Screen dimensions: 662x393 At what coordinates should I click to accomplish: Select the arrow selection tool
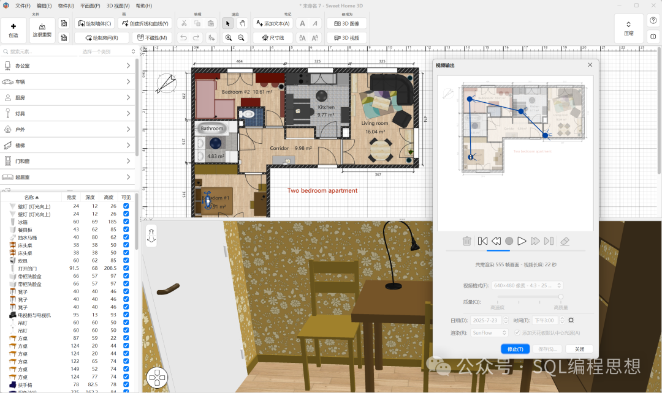(228, 23)
